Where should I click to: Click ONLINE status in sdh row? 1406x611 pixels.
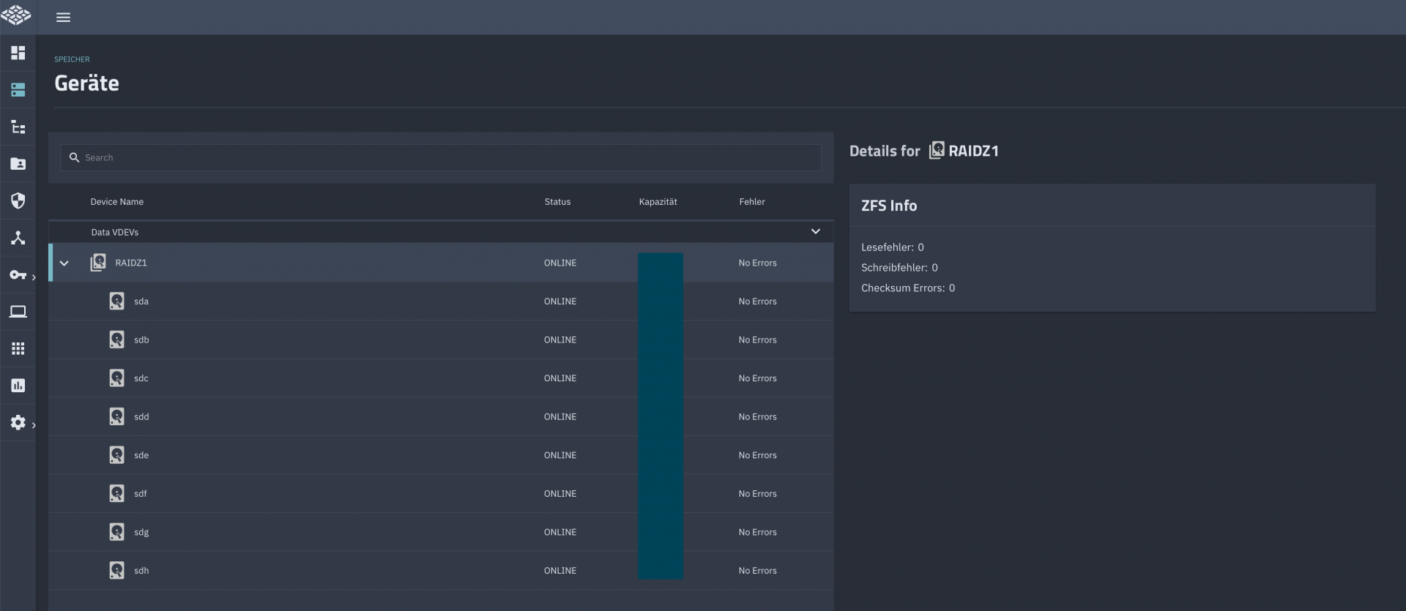coord(560,571)
